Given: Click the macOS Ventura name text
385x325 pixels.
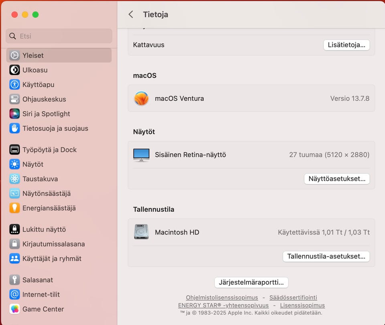Looking at the screenshot, I should coord(179,98).
